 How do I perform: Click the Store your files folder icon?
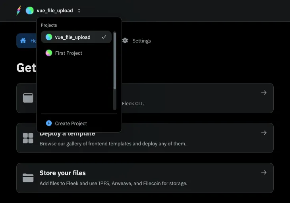coord(28,178)
